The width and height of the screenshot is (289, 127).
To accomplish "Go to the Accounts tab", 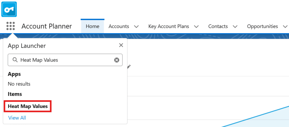I will [x=119, y=26].
